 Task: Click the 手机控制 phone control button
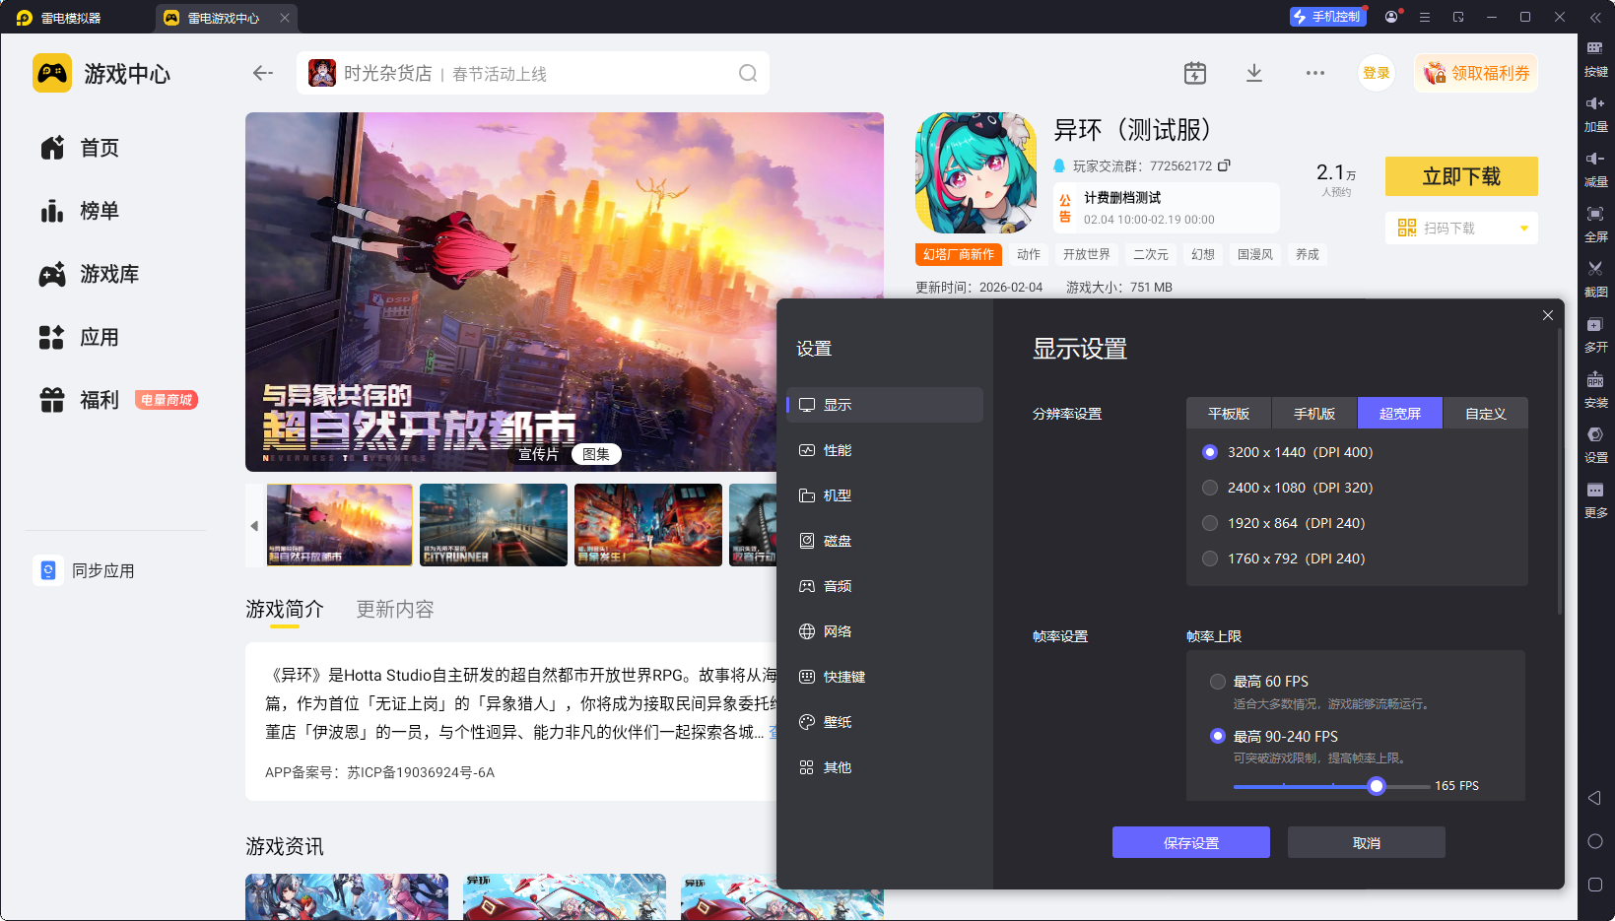click(x=1327, y=17)
